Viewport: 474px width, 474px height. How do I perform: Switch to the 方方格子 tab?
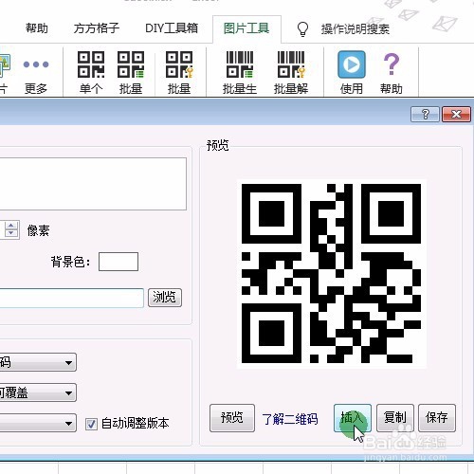coord(97,28)
